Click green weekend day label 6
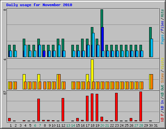The image size is (166, 129). point(35,125)
